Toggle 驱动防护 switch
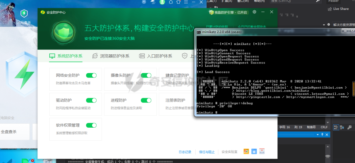 [x=91, y=100]
